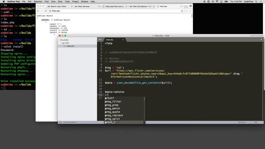Open the Sublime Text application menu

pos(14,2)
